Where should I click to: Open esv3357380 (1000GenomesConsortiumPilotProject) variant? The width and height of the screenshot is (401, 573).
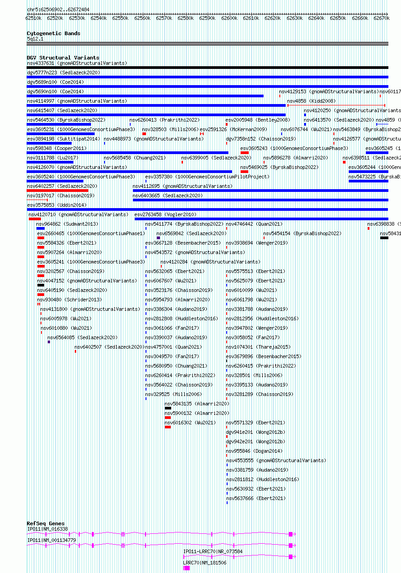point(208,177)
